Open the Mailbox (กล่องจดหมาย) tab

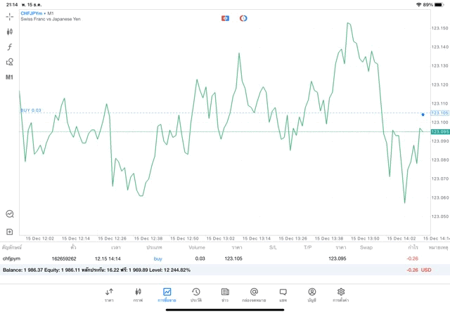(x=254, y=295)
